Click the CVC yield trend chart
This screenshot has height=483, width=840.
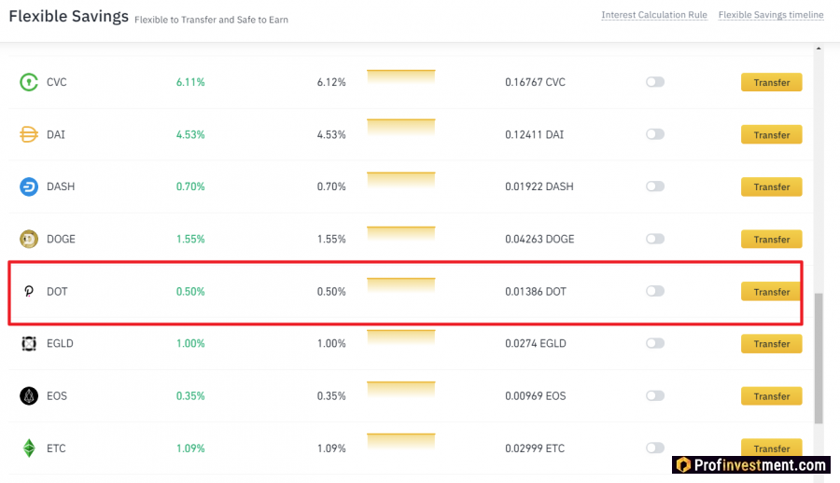point(400,77)
